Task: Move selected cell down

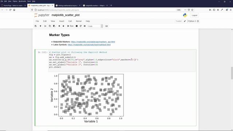Action: 63,26
